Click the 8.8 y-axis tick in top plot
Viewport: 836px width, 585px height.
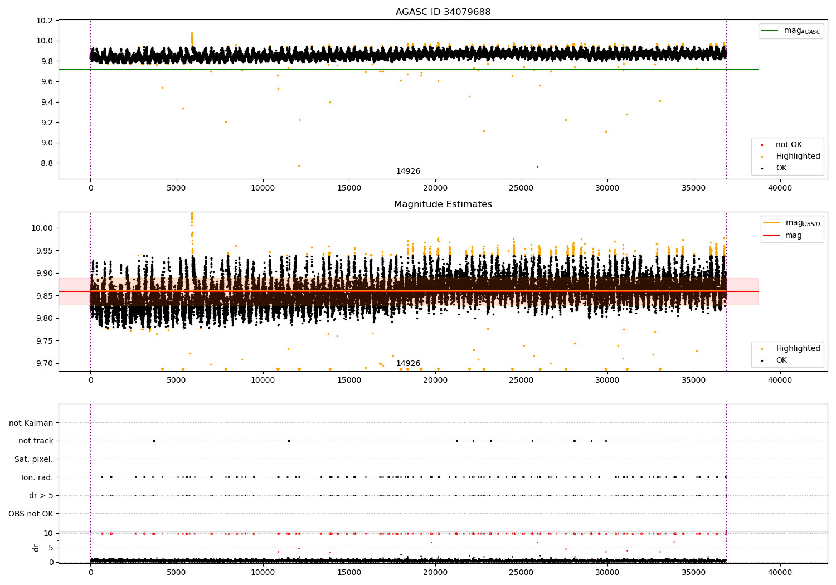coord(47,163)
